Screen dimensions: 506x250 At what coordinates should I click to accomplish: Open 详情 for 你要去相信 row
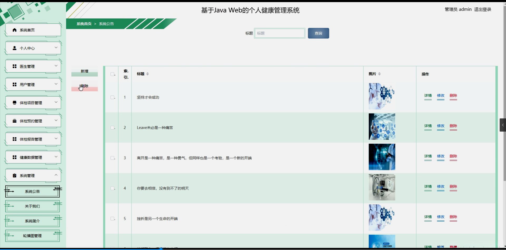click(428, 187)
